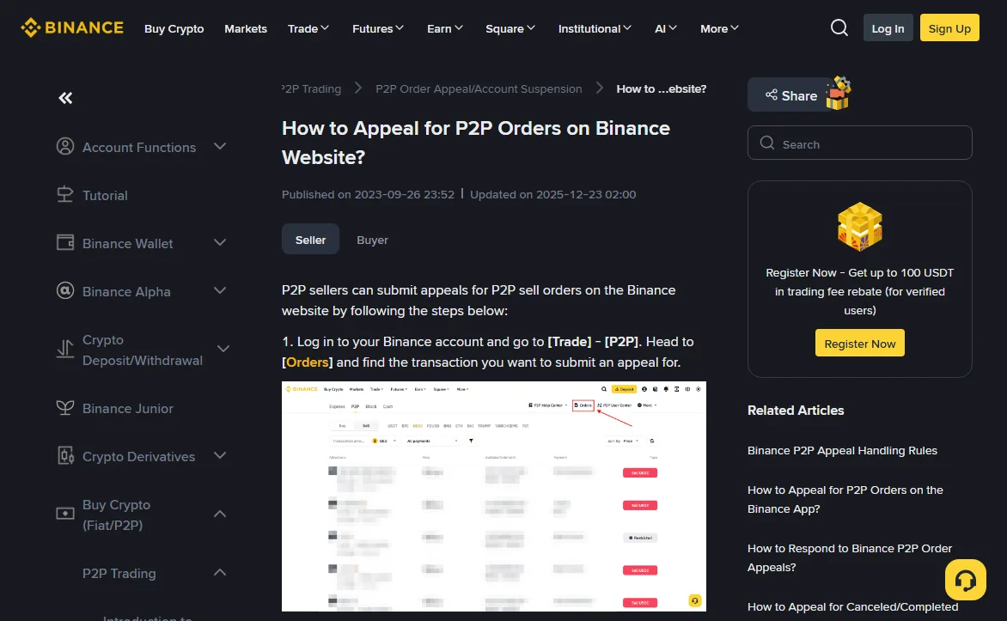Screen dimensions: 1007x621
Task: Open the step 1 tutorial screenshot image
Action: click(493, 496)
